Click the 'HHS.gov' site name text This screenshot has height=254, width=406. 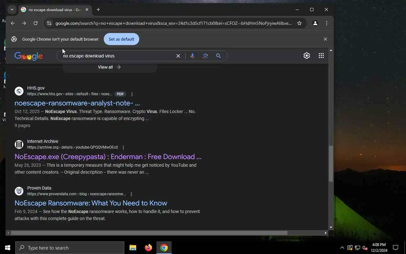[x=36, y=88]
